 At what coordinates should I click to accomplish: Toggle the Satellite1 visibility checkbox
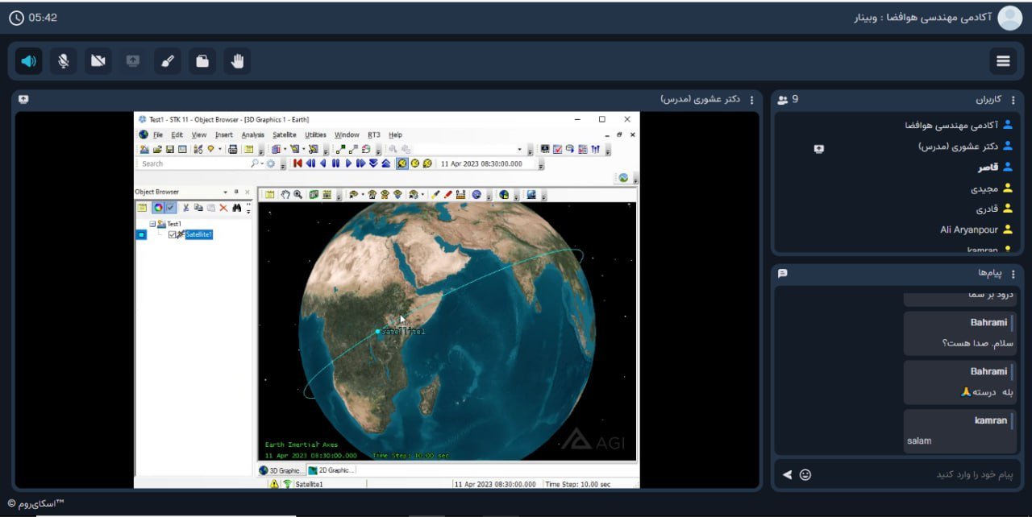tap(173, 234)
